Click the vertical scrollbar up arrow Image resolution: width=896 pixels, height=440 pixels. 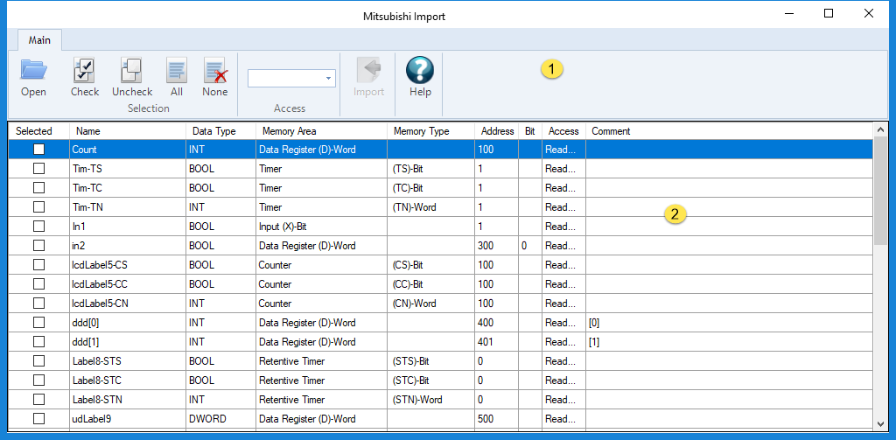click(x=880, y=130)
